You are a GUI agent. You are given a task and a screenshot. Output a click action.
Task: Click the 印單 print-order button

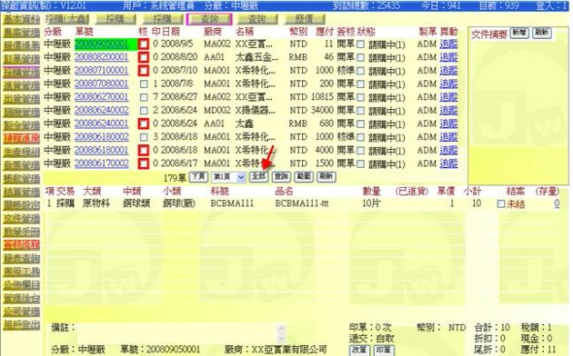[x=384, y=351]
